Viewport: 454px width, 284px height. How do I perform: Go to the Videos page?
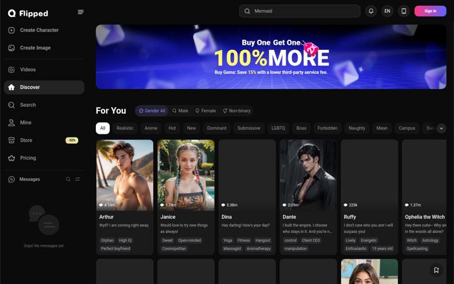[44, 69]
